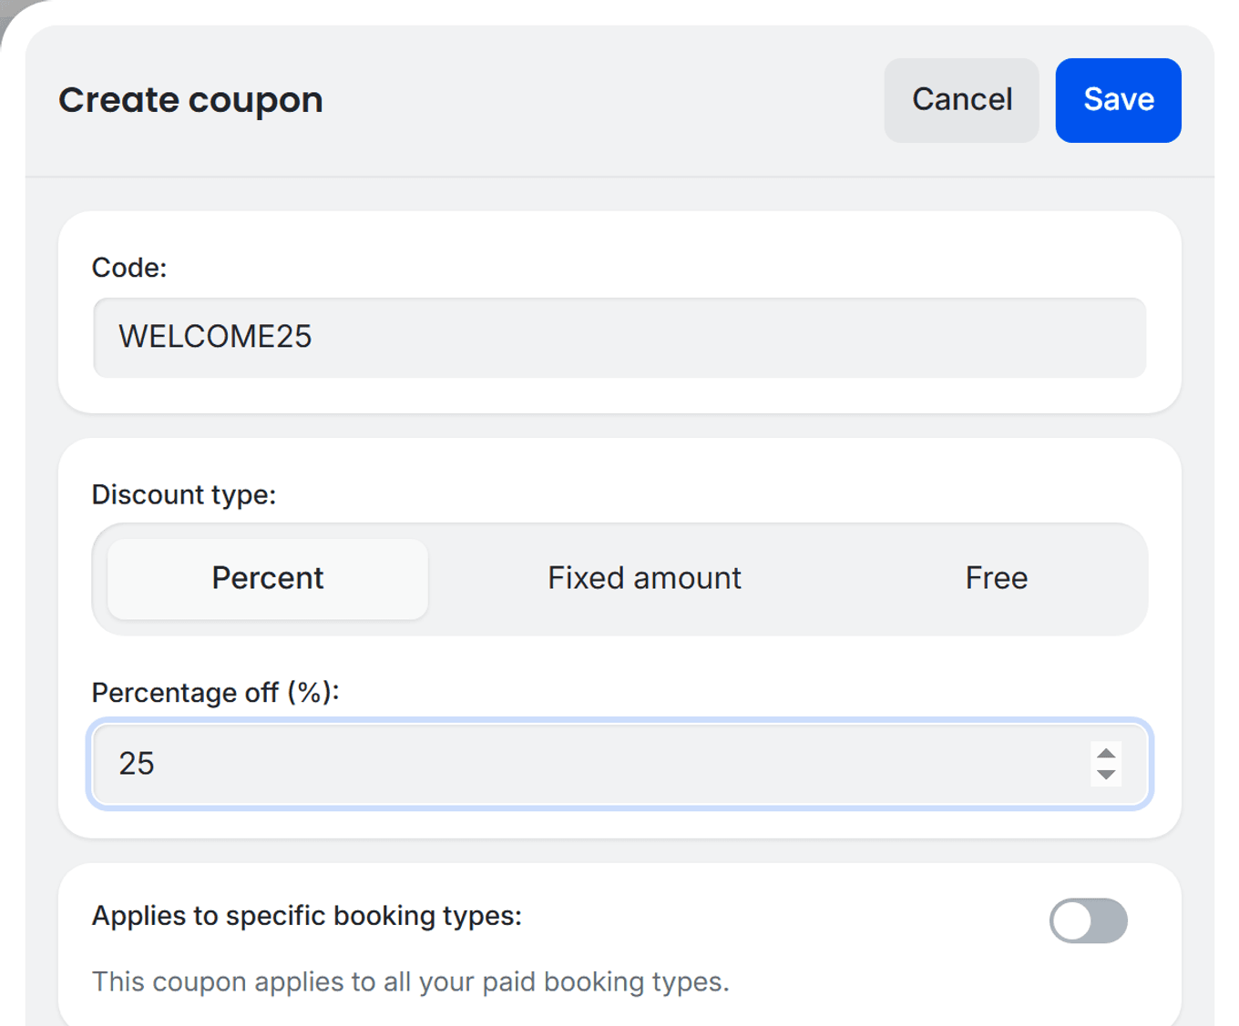Image resolution: width=1239 pixels, height=1026 pixels.
Task: Dismiss the dialog with Cancel
Action: pyautogui.click(x=961, y=100)
